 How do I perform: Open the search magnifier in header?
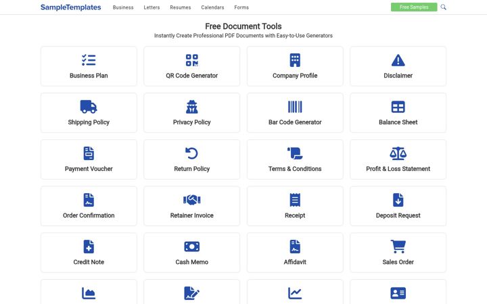coord(443,7)
